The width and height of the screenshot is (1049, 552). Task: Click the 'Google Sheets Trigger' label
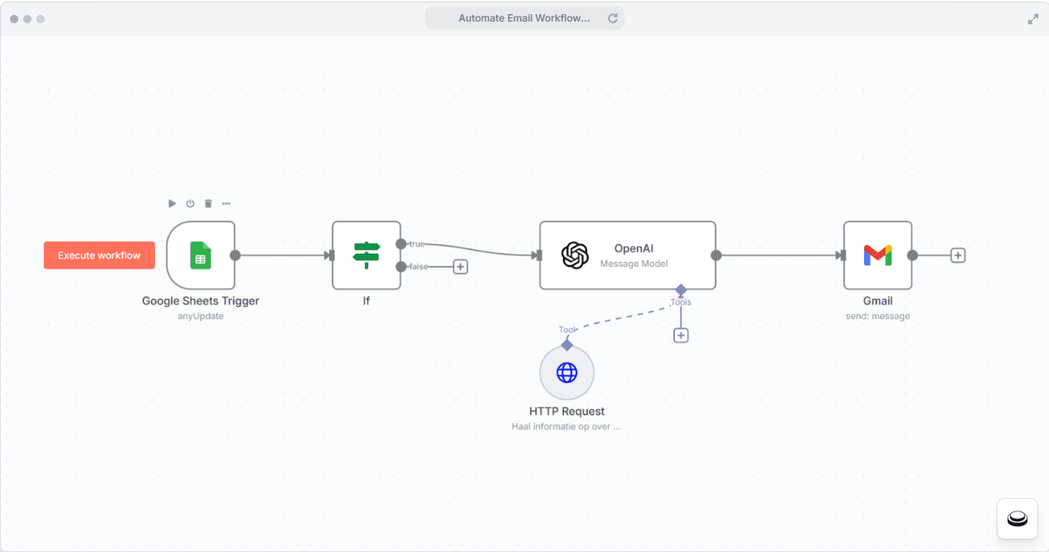[201, 301]
